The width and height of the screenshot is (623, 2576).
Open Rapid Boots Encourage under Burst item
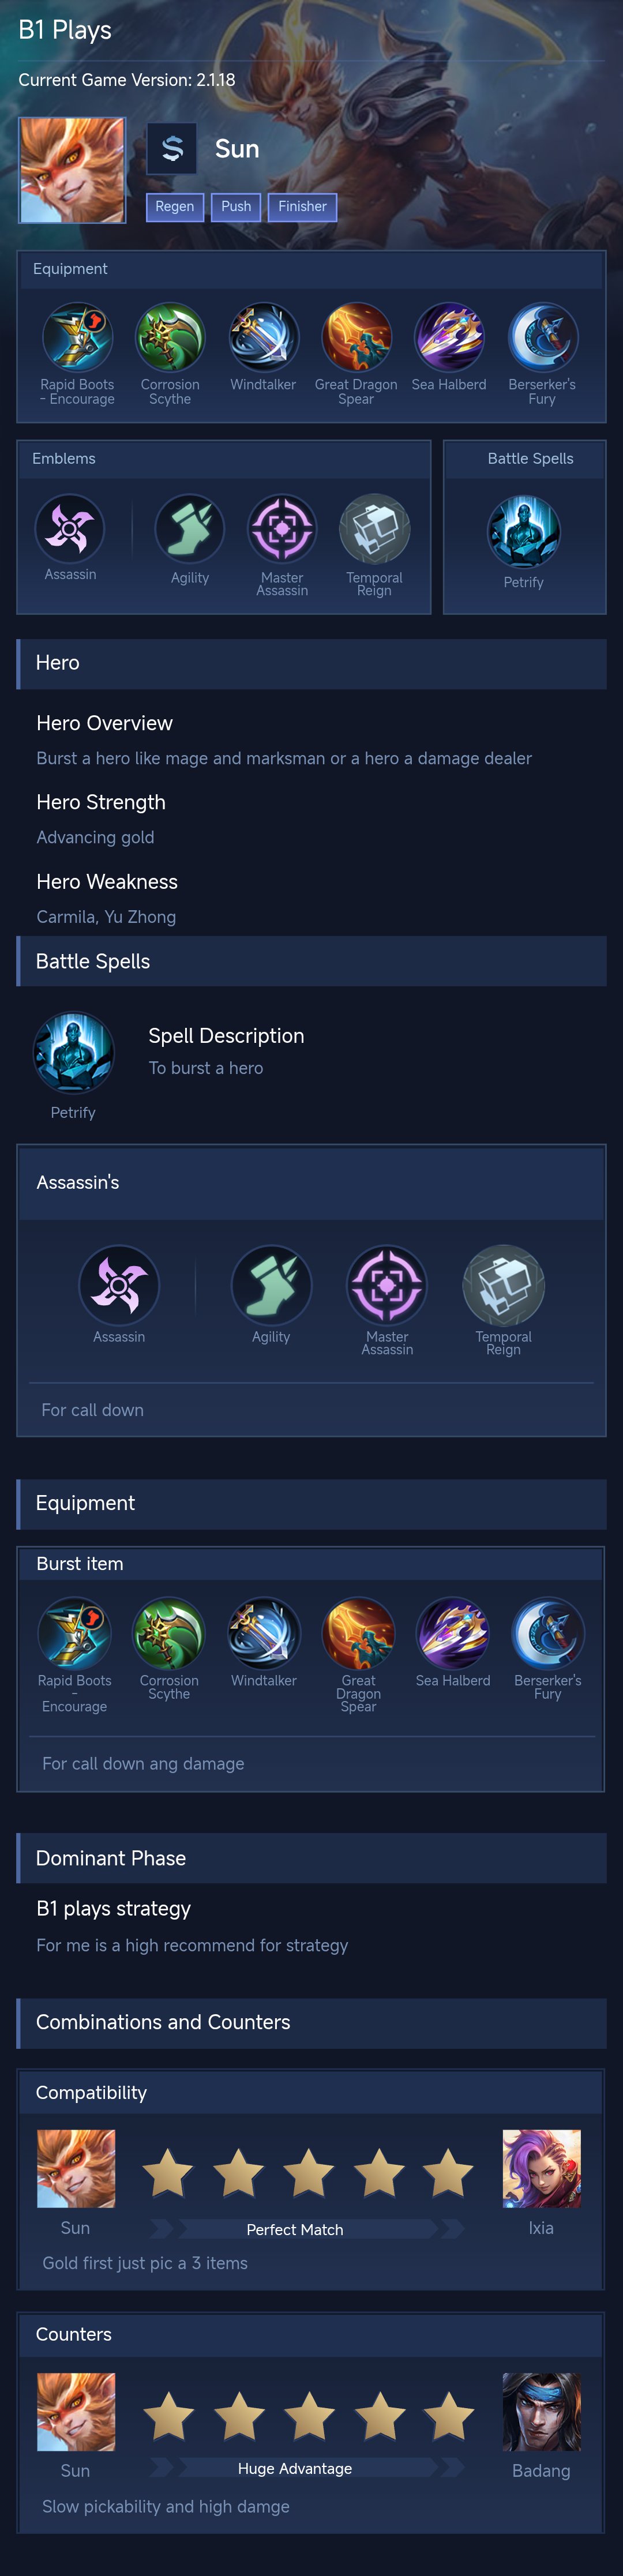75,1634
